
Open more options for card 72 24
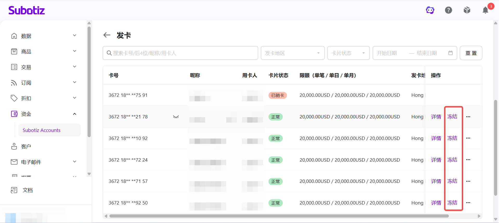(468, 160)
